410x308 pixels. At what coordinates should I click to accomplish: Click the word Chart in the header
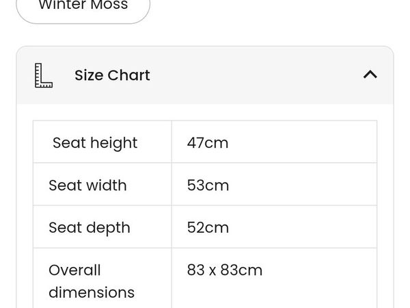tap(129, 75)
